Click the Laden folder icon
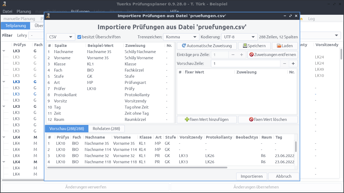 [x=279, y=46]
